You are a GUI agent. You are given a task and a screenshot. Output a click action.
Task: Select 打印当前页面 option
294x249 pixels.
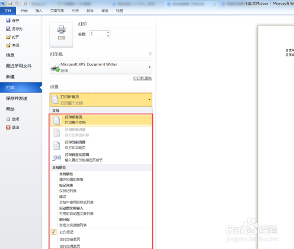(x=101, y=145)
